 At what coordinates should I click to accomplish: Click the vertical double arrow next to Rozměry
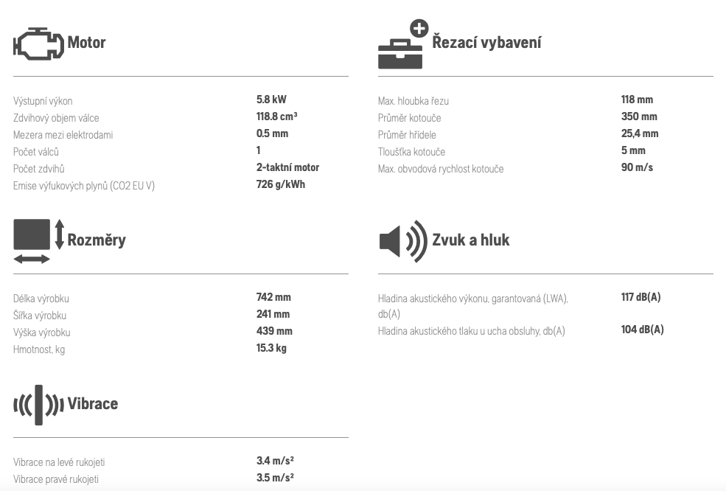point(59,234)
